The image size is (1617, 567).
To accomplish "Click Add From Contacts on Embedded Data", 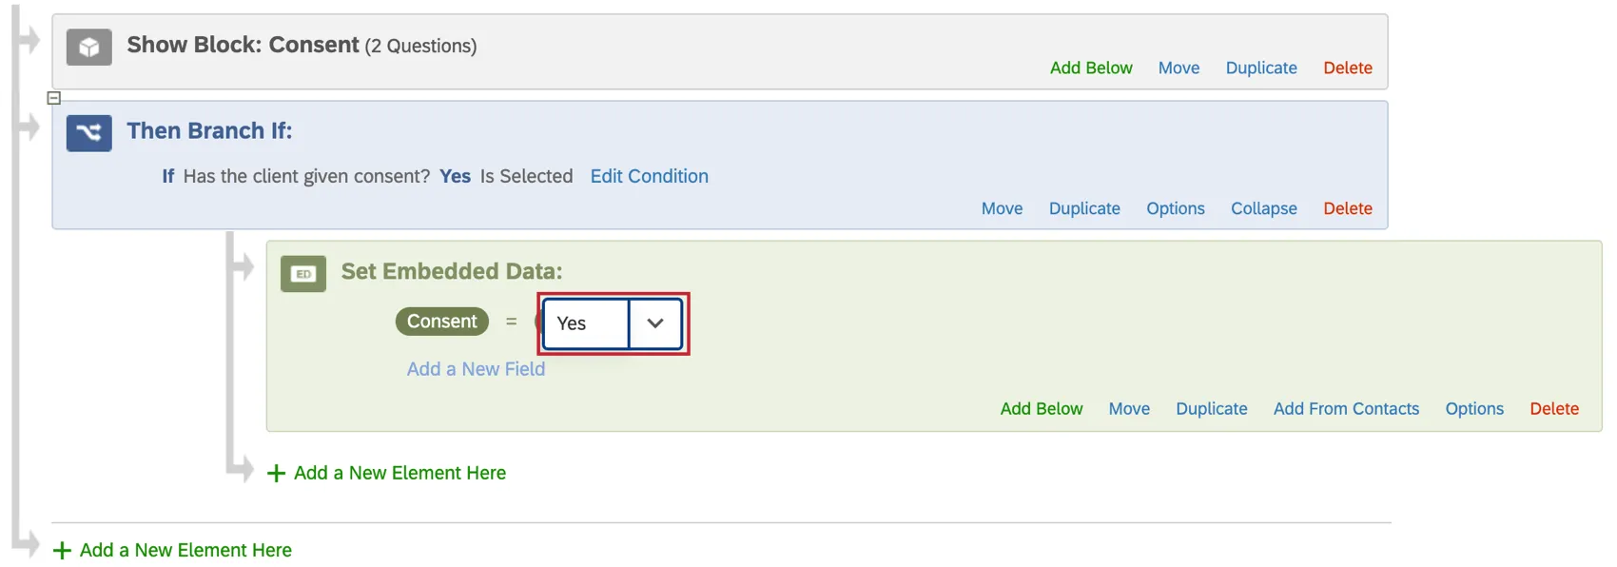I will pos(1346,408).
